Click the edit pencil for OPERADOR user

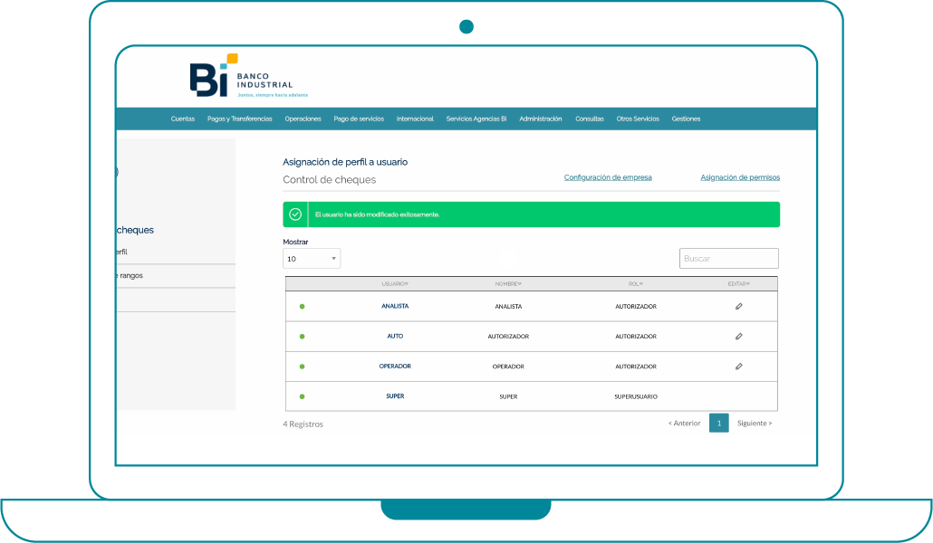tap(738, 367)
